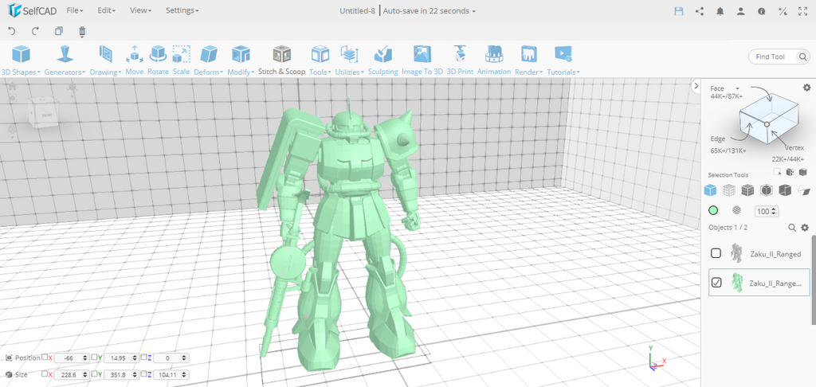The height and width of the screenshot is (387, 816).
Task: Click the search objects magnifier icon
Action: point(792,227)
